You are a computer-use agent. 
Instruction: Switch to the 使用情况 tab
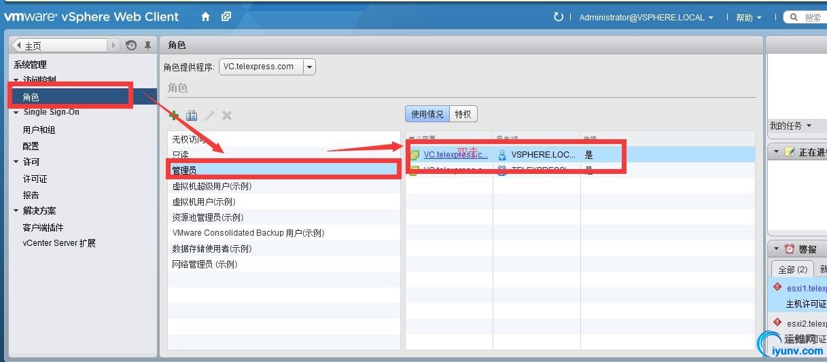coord(427,114)
